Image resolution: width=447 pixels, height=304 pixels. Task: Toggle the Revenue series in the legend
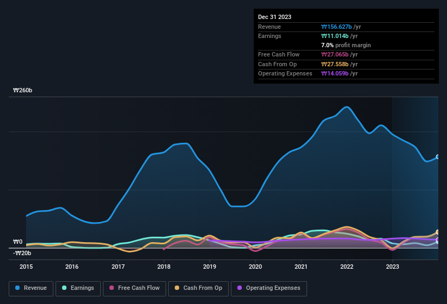(32, 288)
